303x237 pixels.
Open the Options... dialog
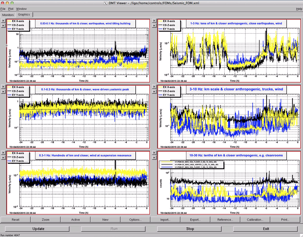[x=135, y=220]
